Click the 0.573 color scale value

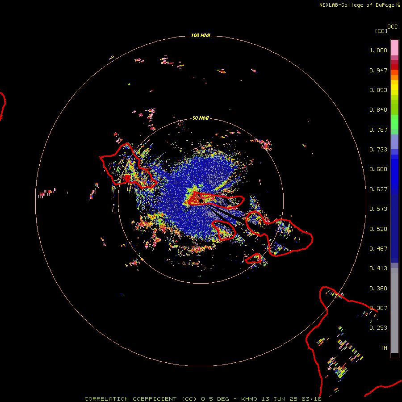click(x=378, y=209)
